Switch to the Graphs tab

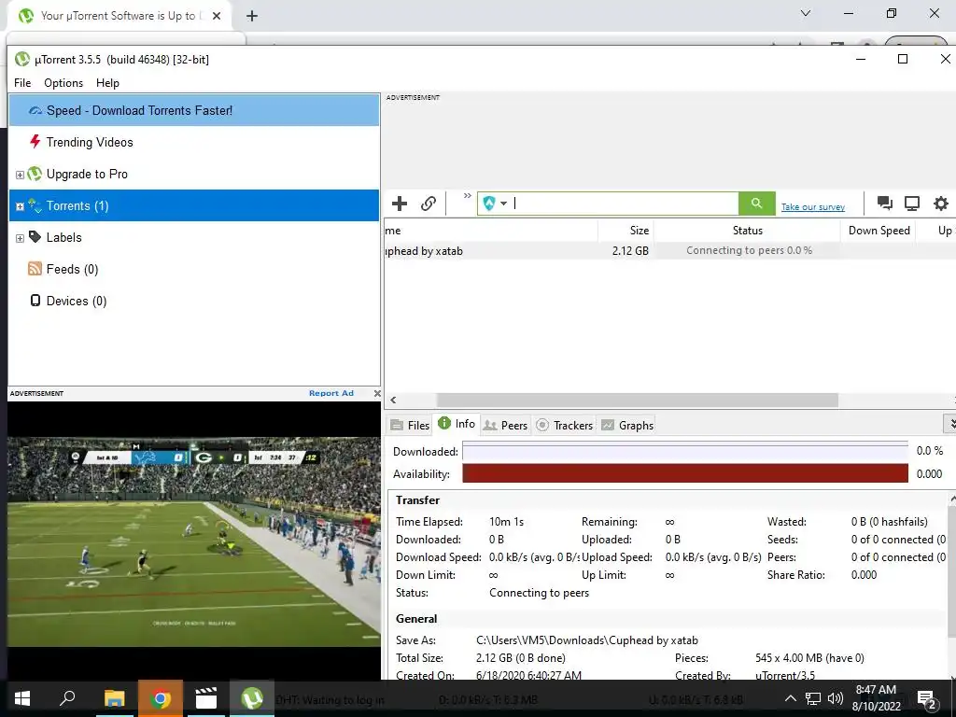pyautogui.click(x=627, y=425)
